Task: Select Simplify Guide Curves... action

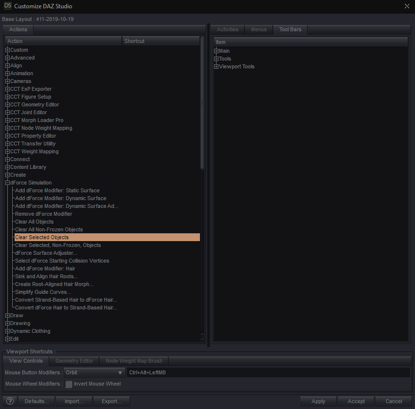Action: [x=43, y=292]
